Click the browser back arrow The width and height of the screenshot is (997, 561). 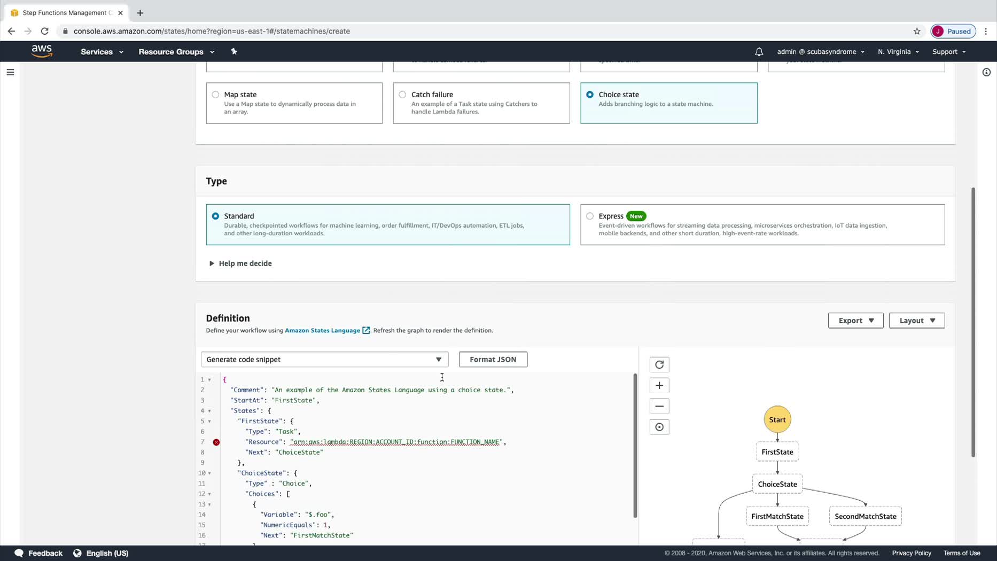(x=11, y=31)
